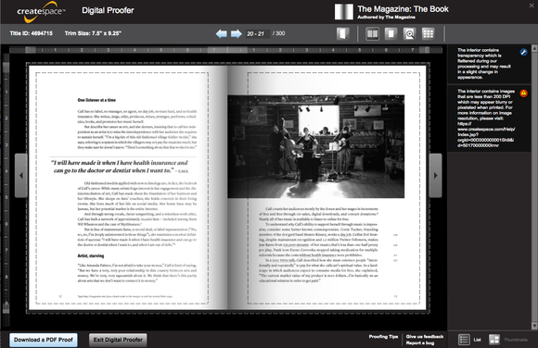Flip to next page using right side tab
Viewport: 538px width, 348px height.
coord(435,175)
